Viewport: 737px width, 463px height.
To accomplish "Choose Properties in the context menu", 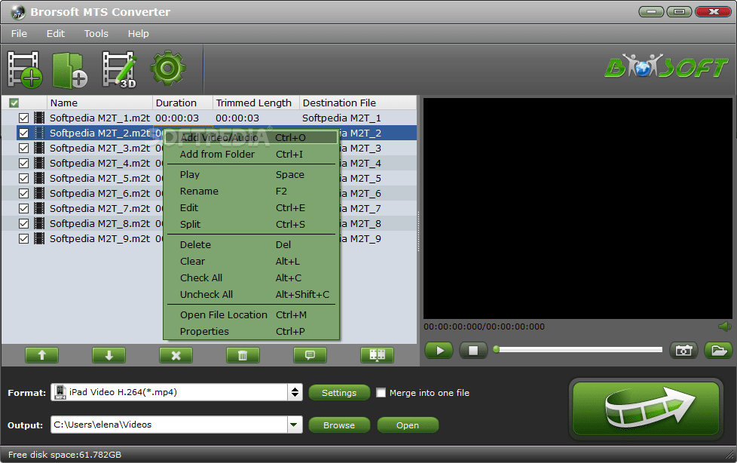I will tap(251, 332).
